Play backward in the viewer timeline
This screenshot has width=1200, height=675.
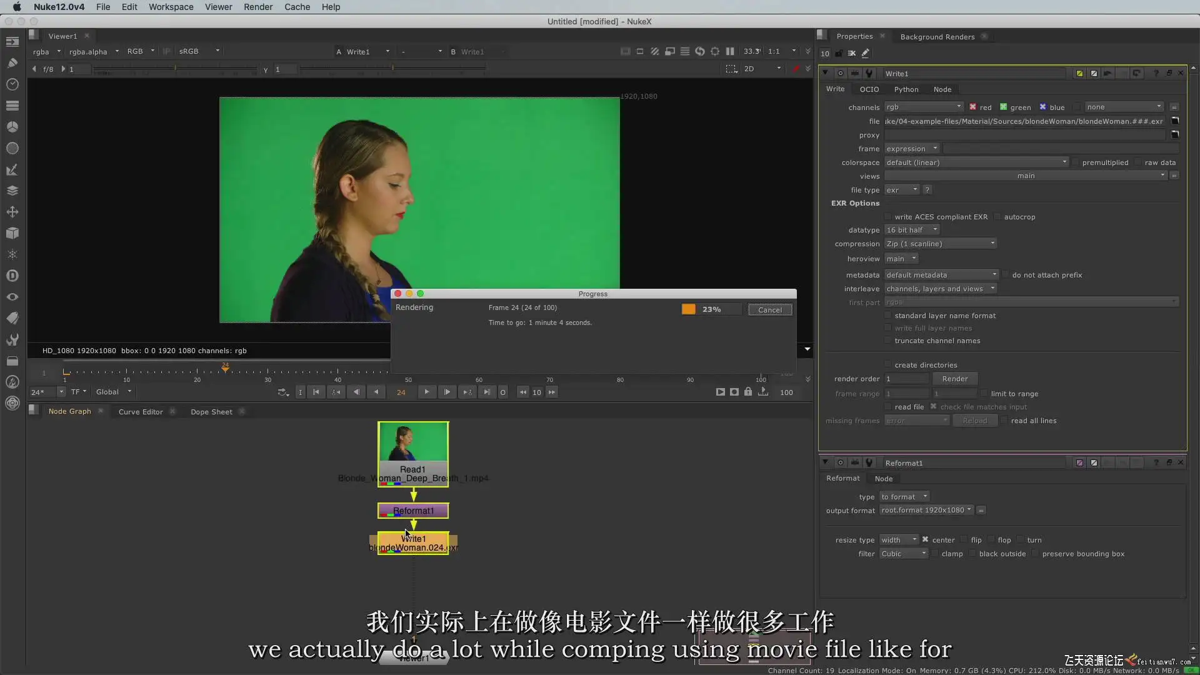tap(376, 392)
